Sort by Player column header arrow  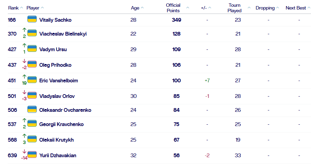pos(42,8)
